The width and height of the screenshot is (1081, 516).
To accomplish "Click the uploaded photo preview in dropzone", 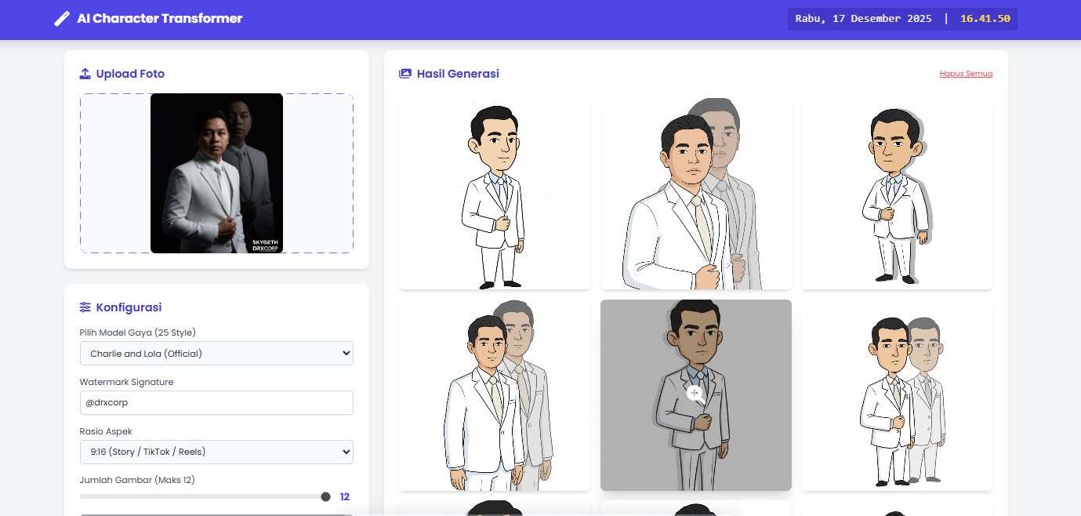I will (216, 173).
